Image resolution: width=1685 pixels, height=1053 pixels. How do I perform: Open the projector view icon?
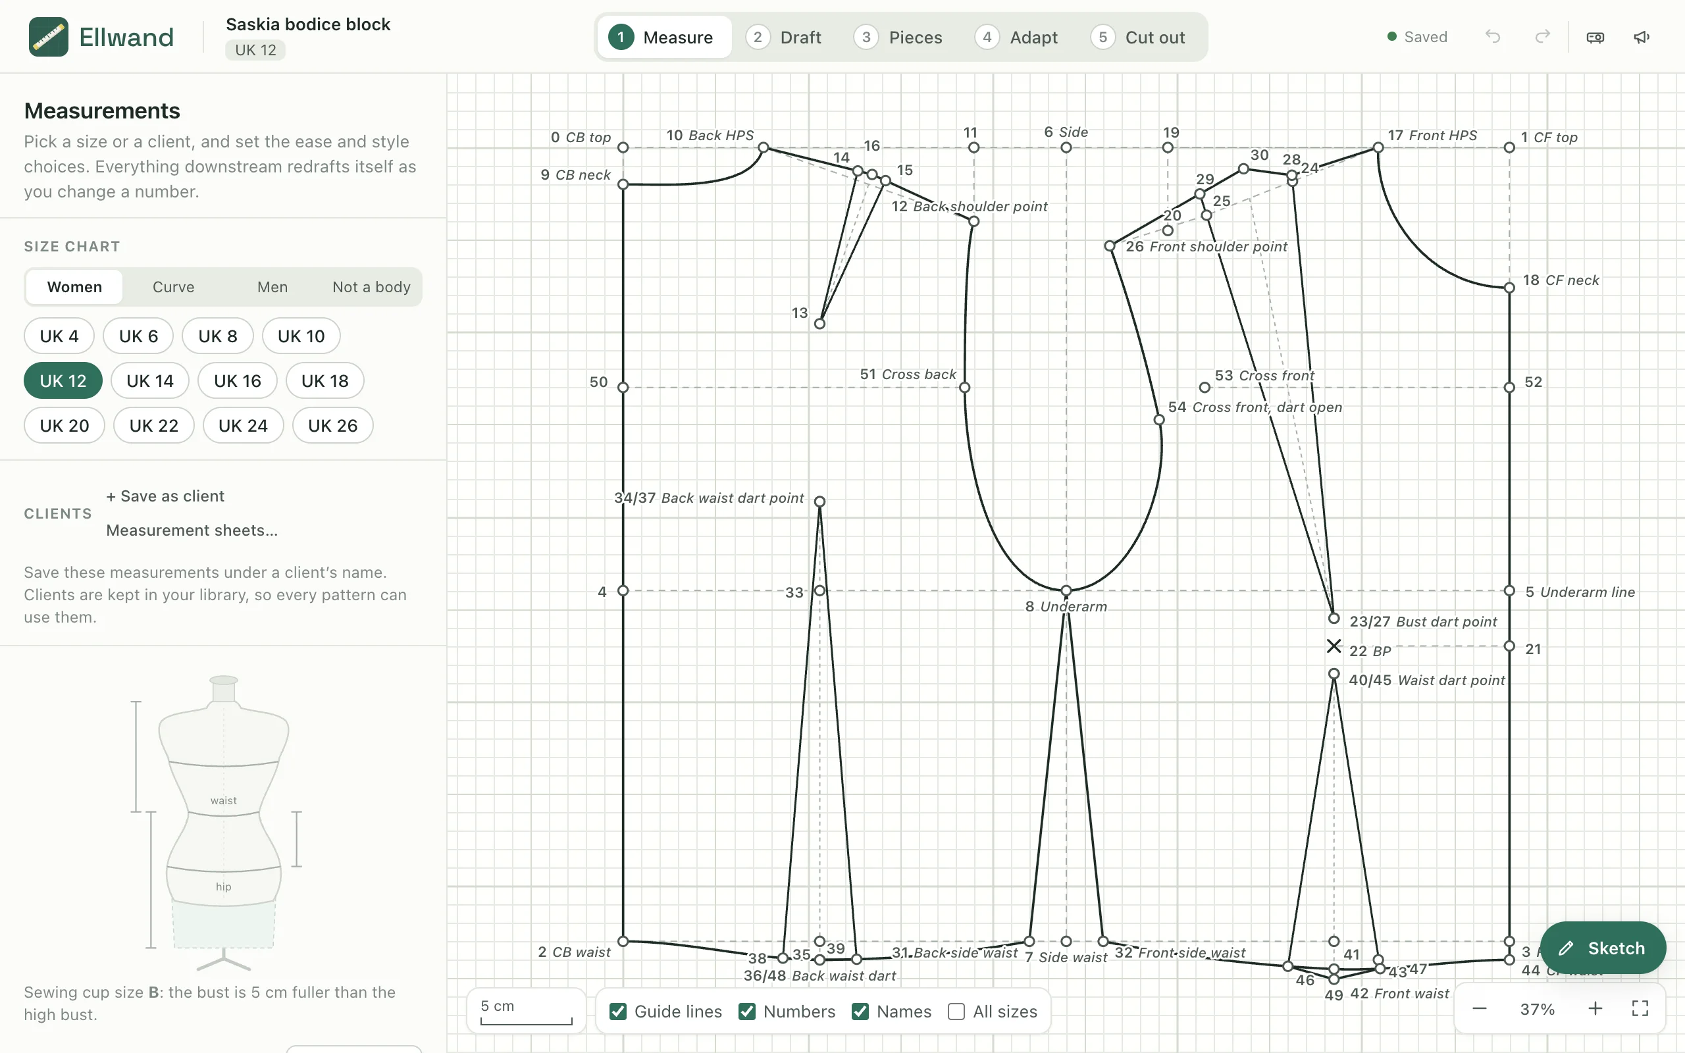1595,37
